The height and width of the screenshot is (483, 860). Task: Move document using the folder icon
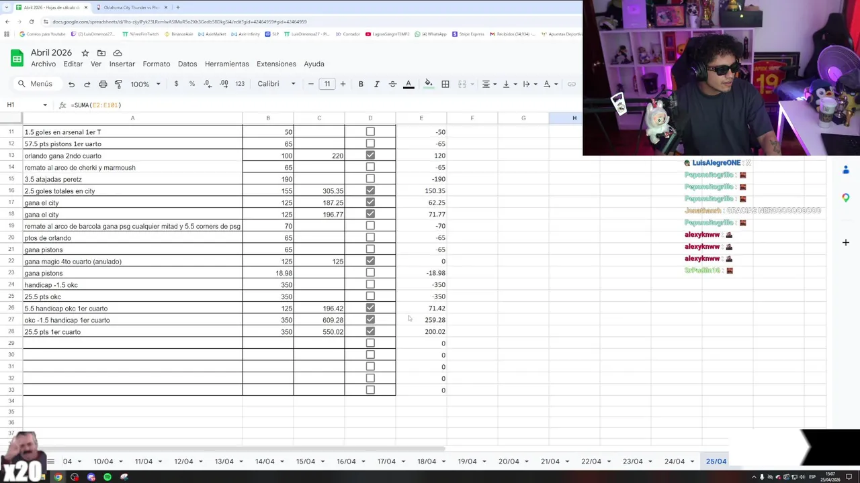coord(101,53)
